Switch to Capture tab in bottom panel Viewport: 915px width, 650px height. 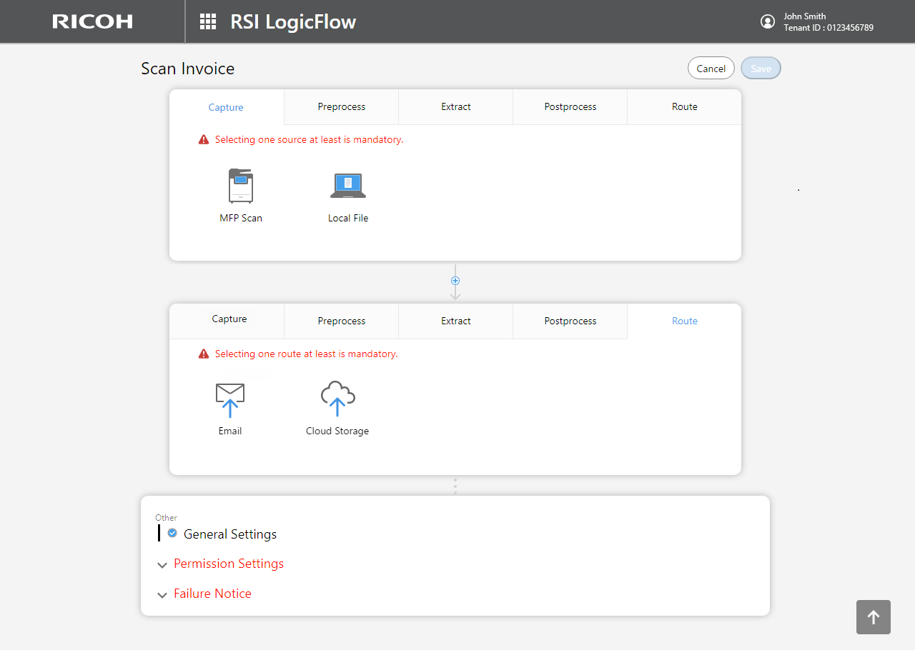pos(229,319)
